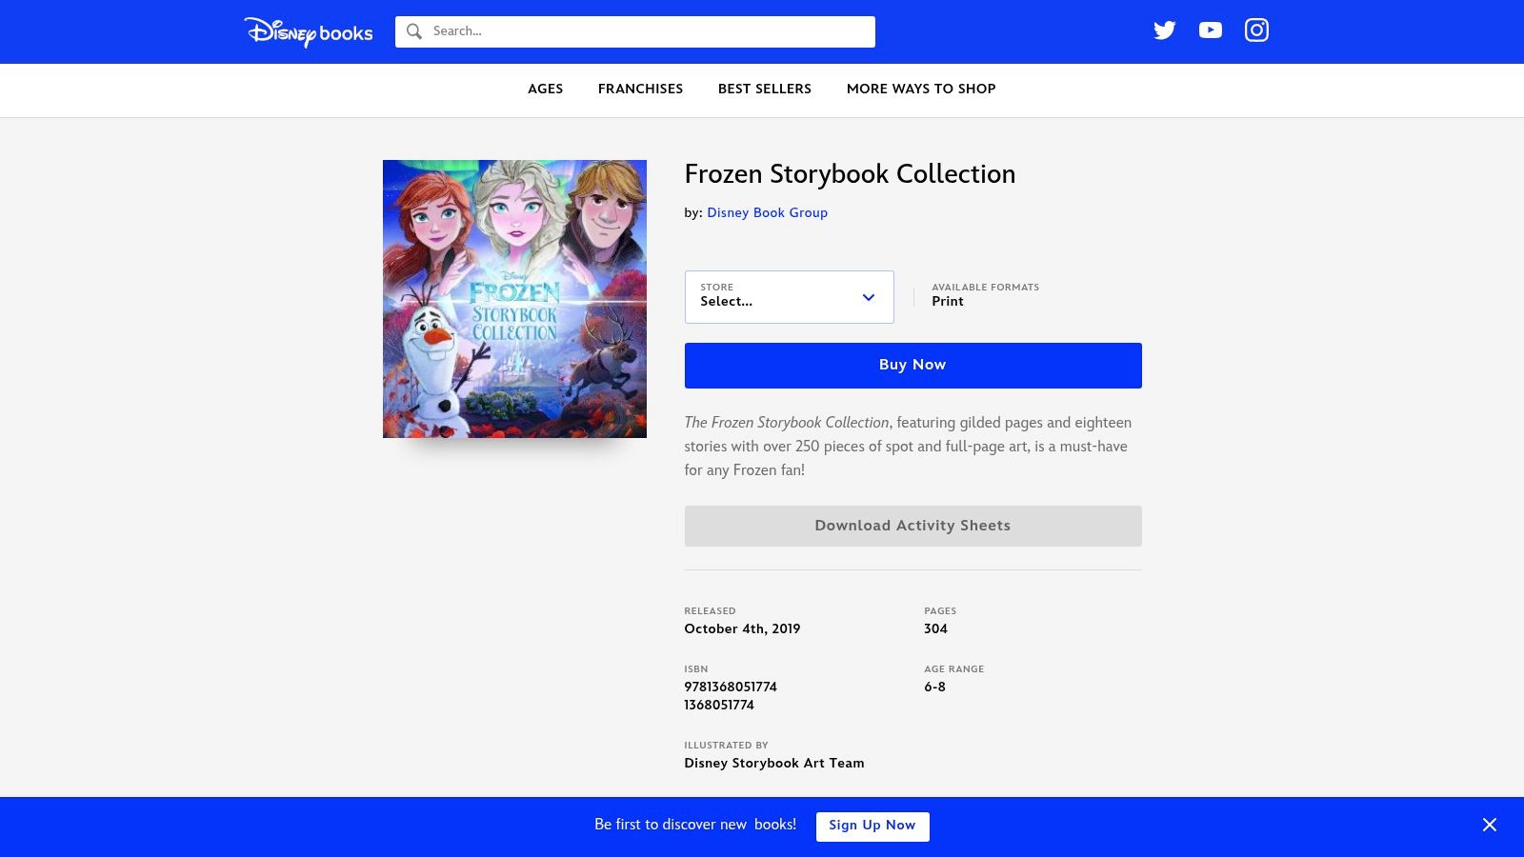The image size is (1524, 857).
Task: Click the Disney Books logo
Action: (x=308, y=31)
